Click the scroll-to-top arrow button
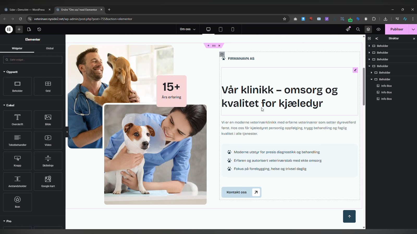Screen dimensions: 417x234 pos(349,216)
